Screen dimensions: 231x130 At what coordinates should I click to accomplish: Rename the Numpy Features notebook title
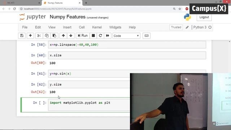[67, 17]
